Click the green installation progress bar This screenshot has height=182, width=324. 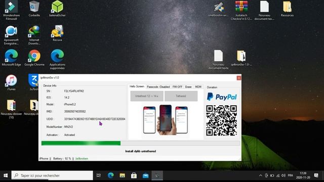(x=141, y=143)
